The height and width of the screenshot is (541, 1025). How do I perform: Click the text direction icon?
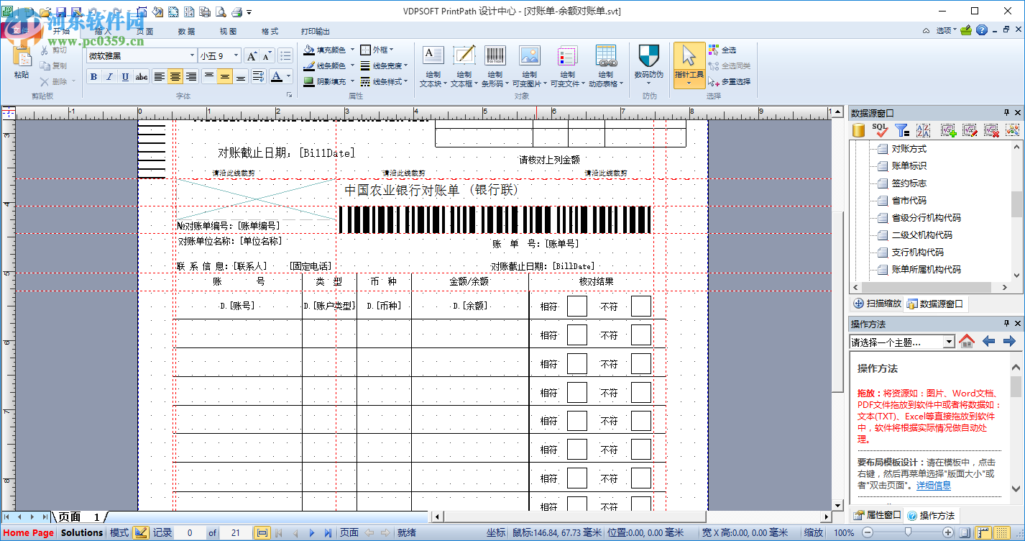click(x=258, y=76)
